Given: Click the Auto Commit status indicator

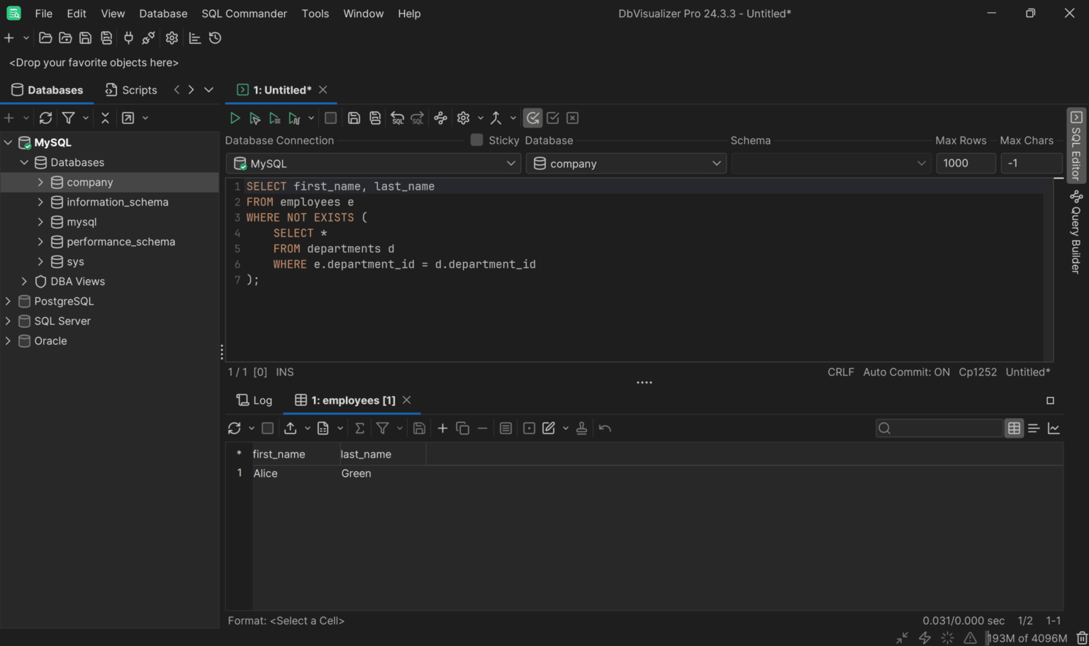Looking at the screenshot, I should pos(906,372).
